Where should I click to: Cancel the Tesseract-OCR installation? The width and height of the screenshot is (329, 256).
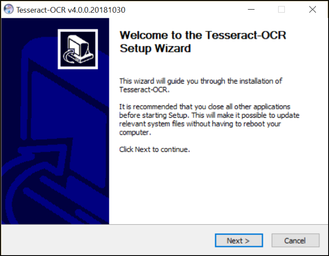(x=295, y=240)
